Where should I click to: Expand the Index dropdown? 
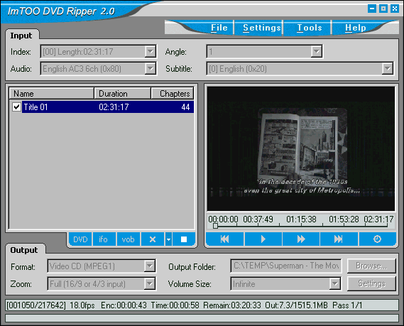click(151, 52)
